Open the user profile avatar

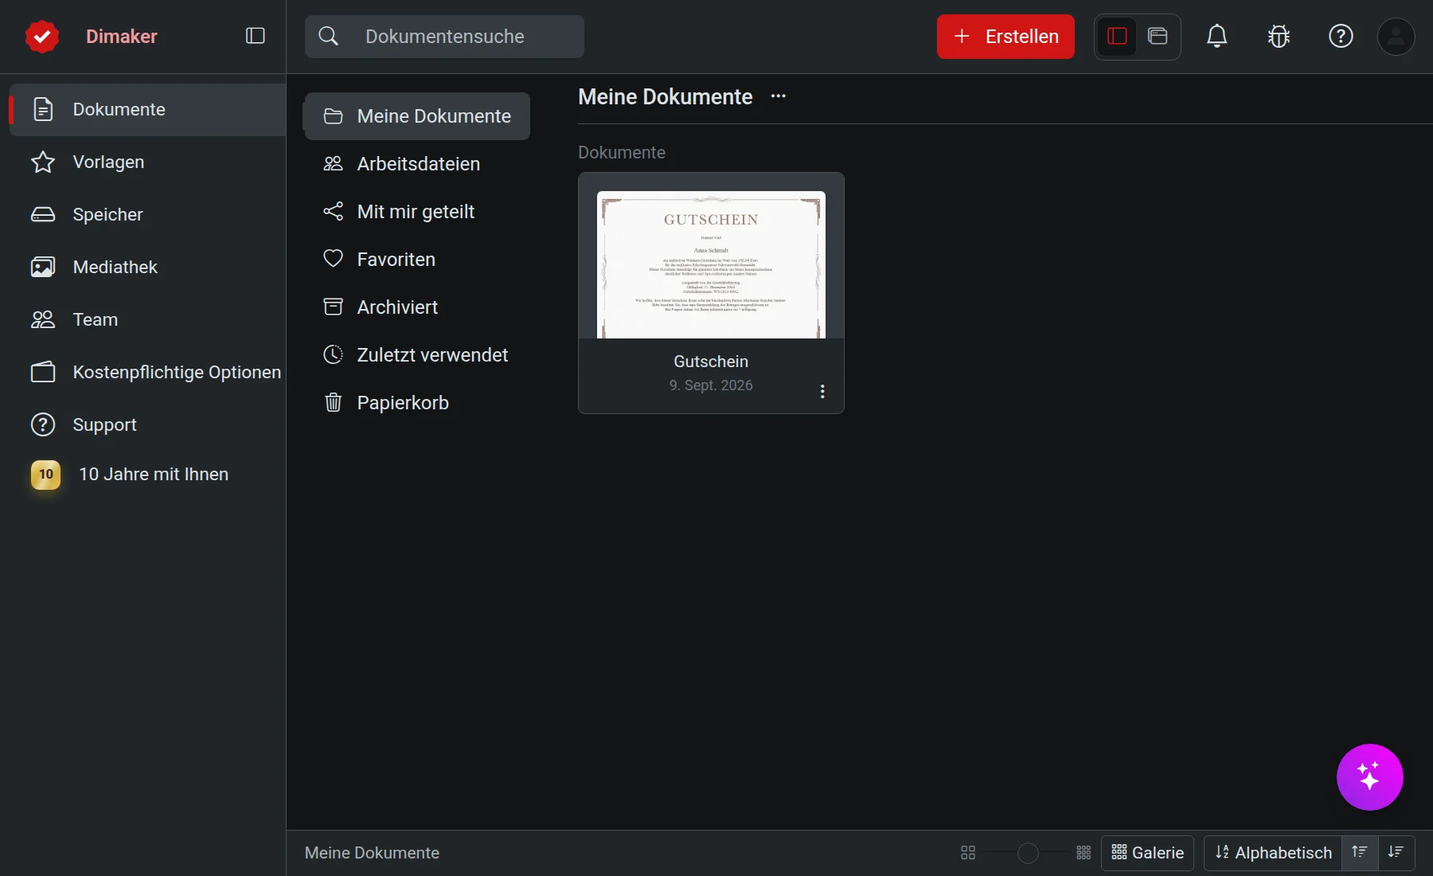point(1396,36)
